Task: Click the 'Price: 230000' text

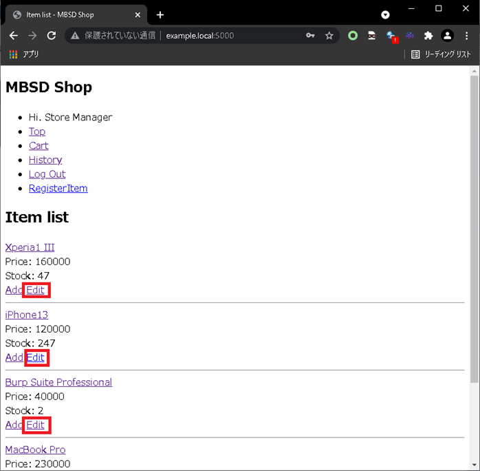Action: [x=38, y=463]
